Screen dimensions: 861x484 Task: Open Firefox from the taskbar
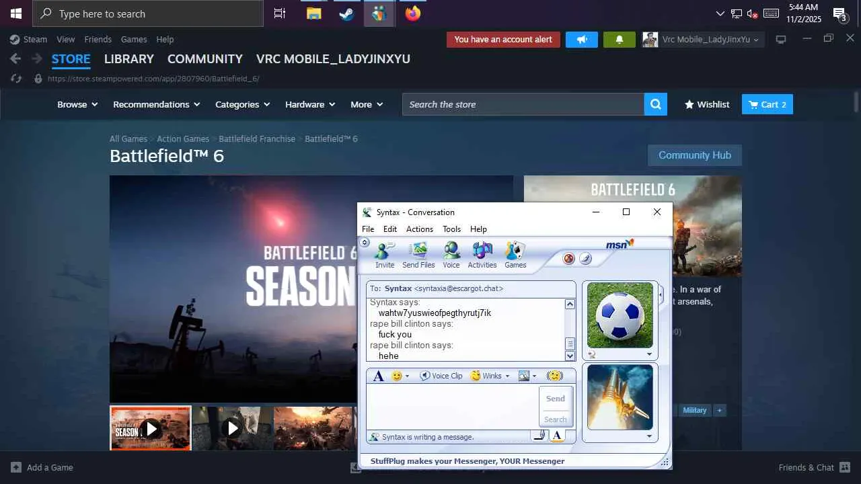point(412,13)
